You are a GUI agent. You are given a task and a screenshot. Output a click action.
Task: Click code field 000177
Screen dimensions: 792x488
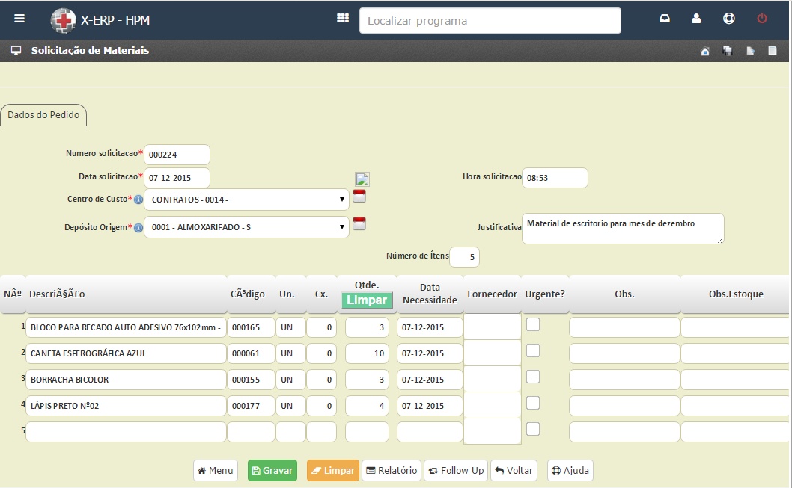pyautogui.click(x=251, y=406)
